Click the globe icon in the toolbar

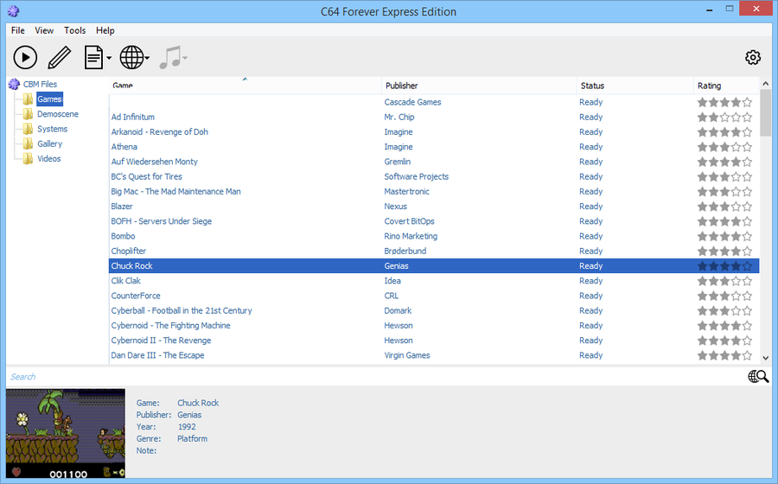131,58
